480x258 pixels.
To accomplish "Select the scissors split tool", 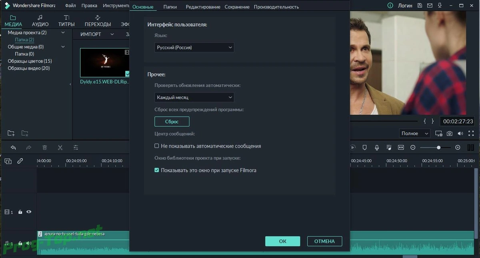I will (60, 147).
